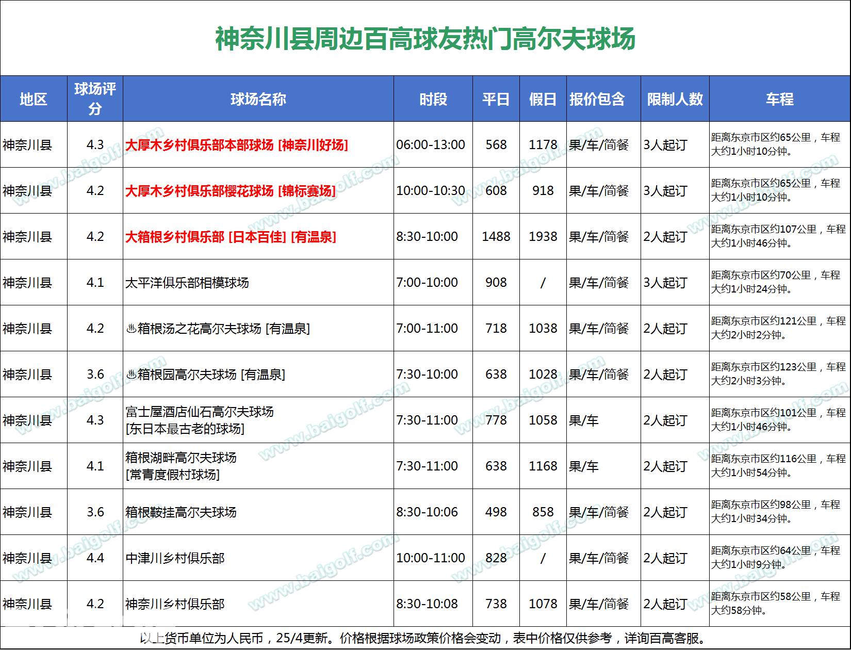Click the 球场评分 column header

coord(95,99)
